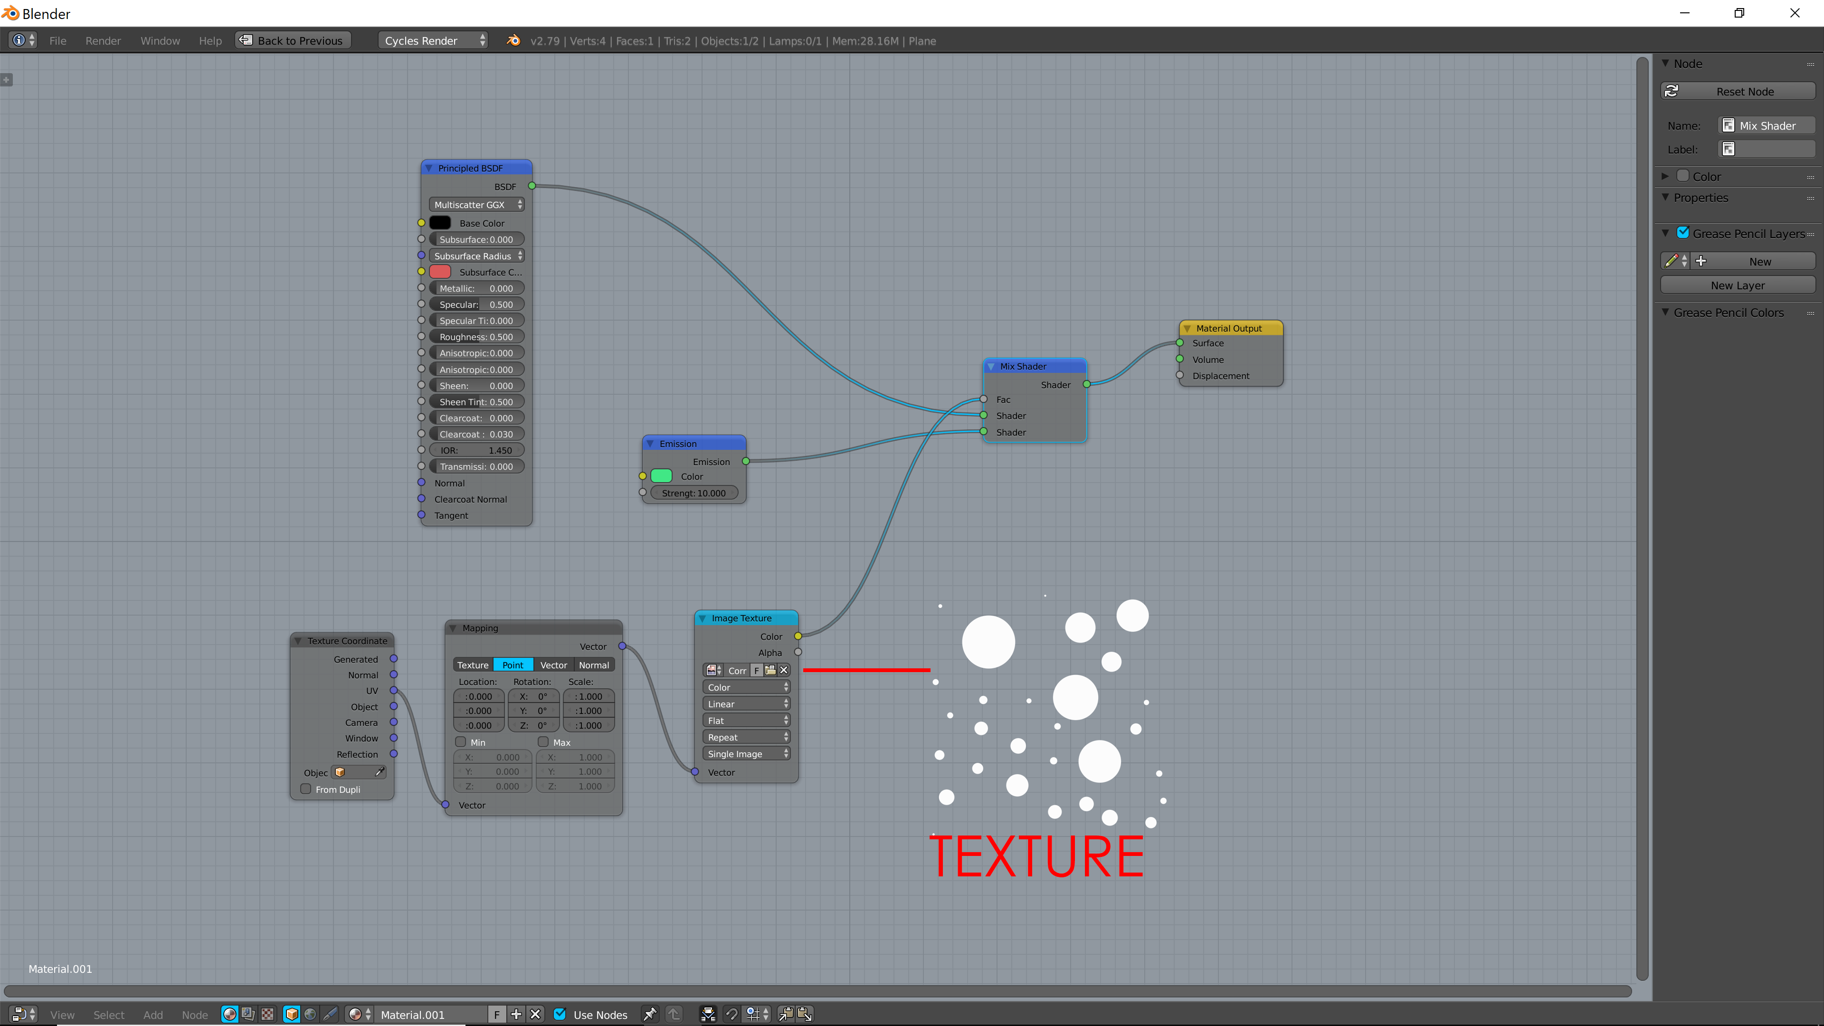The height and width of the screenshot is (1026, 1824).
Task: Open the Linear interpolation dropdown
Action: pyautogui.click(x=746, y=704)
